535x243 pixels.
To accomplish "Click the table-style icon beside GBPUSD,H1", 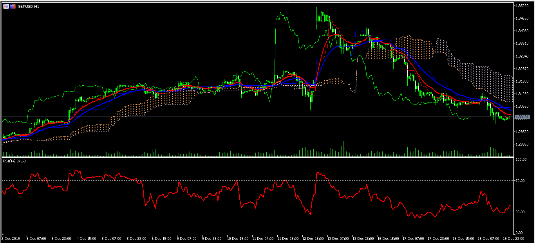I will 6,7.
